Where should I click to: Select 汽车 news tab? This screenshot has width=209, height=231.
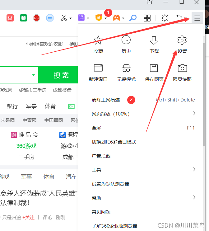click(x=72, y=177)
